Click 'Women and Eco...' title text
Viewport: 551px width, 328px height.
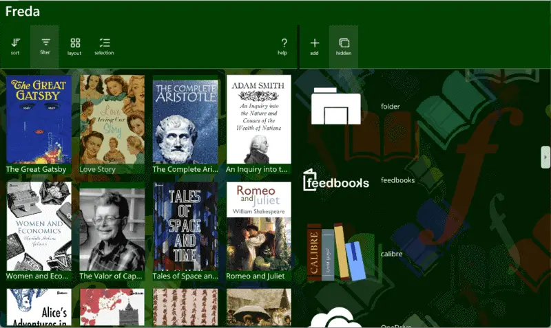pyautogui.click(x=37, y=276)
